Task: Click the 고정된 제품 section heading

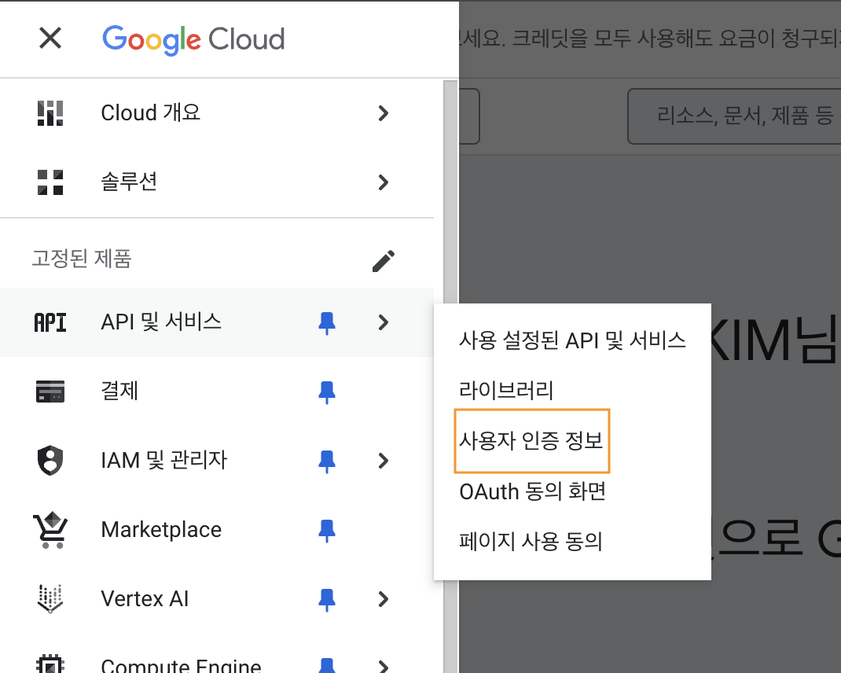Action: coord(82,259)
